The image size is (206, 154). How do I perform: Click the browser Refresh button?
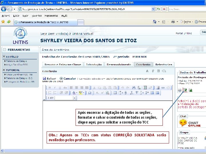click(x=159, y=9)
